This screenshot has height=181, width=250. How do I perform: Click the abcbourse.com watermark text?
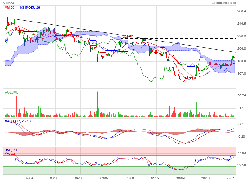(224, 3)
